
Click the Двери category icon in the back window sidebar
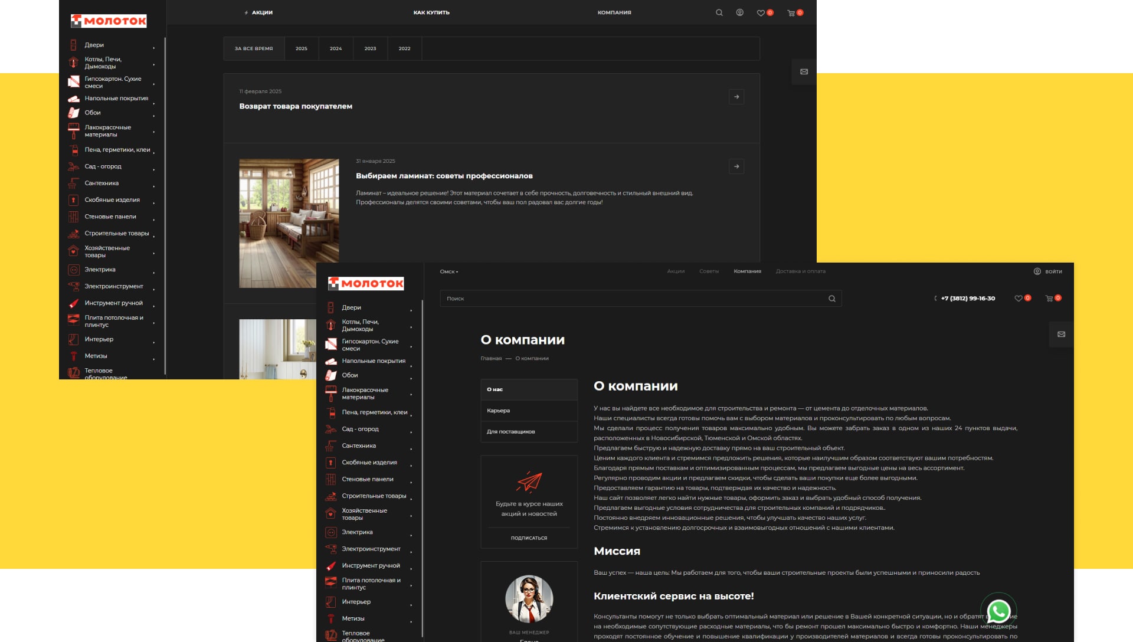(x=73, y=45)
